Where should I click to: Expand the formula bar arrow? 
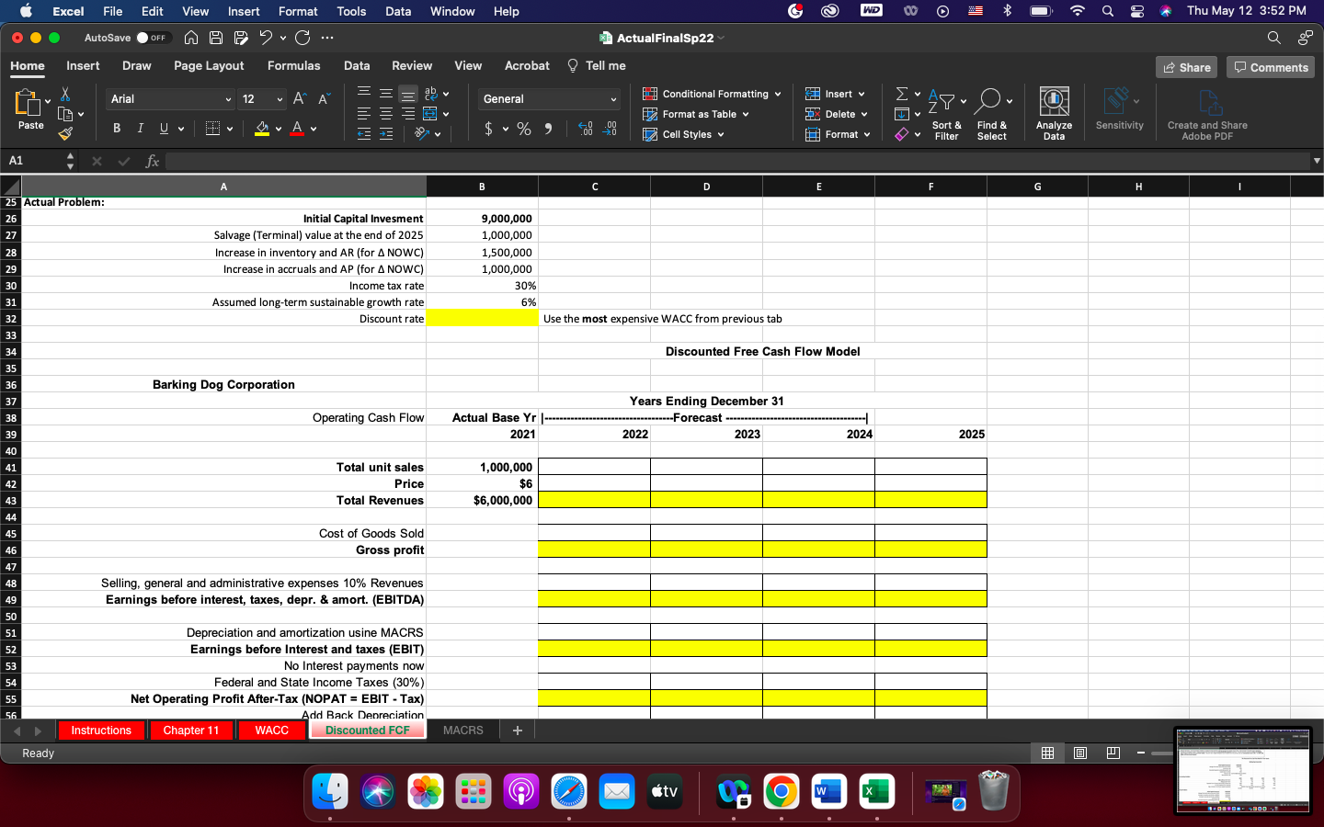(1316, 161)
